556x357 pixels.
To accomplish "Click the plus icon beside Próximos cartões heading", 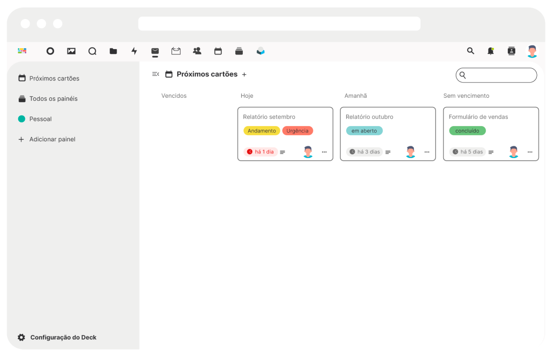I will pyautogui.click(x=244, y=74).
